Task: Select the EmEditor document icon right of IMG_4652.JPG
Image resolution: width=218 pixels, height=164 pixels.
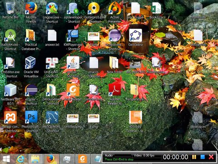Action: 156,62
